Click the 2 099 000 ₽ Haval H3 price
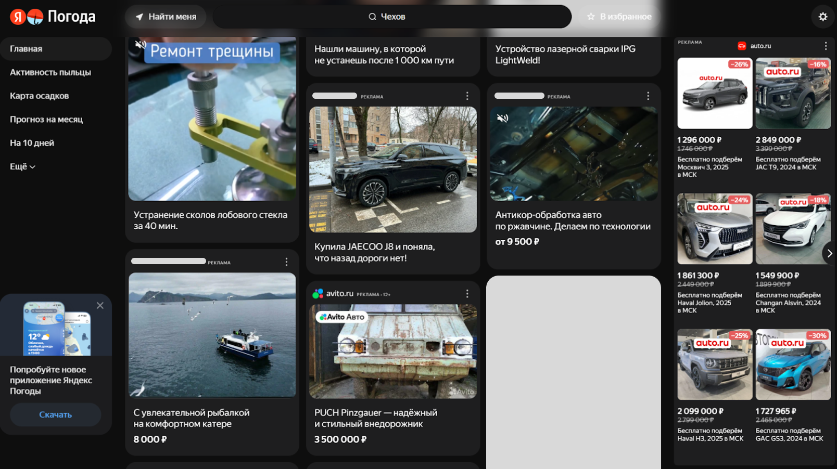Viewport: 837px width, 469px height. coord(700,411)
